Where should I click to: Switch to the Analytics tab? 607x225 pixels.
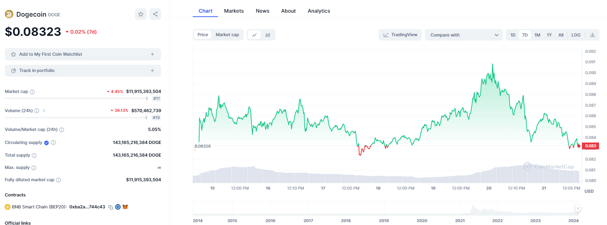319,11
